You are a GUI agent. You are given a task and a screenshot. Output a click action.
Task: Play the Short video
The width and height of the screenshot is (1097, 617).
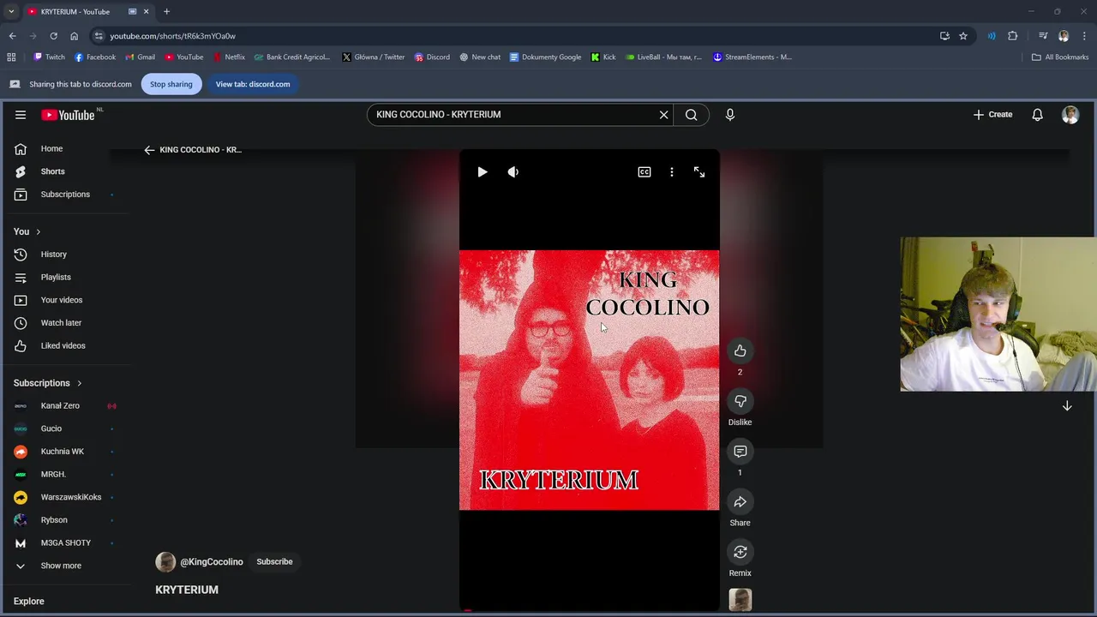(483, 172)
